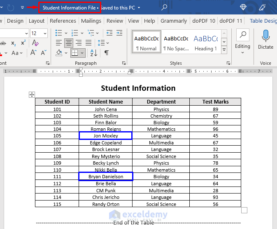Click the diamond premium icon
The width and height of the screenshot is (277, 229).
(243, 7)
